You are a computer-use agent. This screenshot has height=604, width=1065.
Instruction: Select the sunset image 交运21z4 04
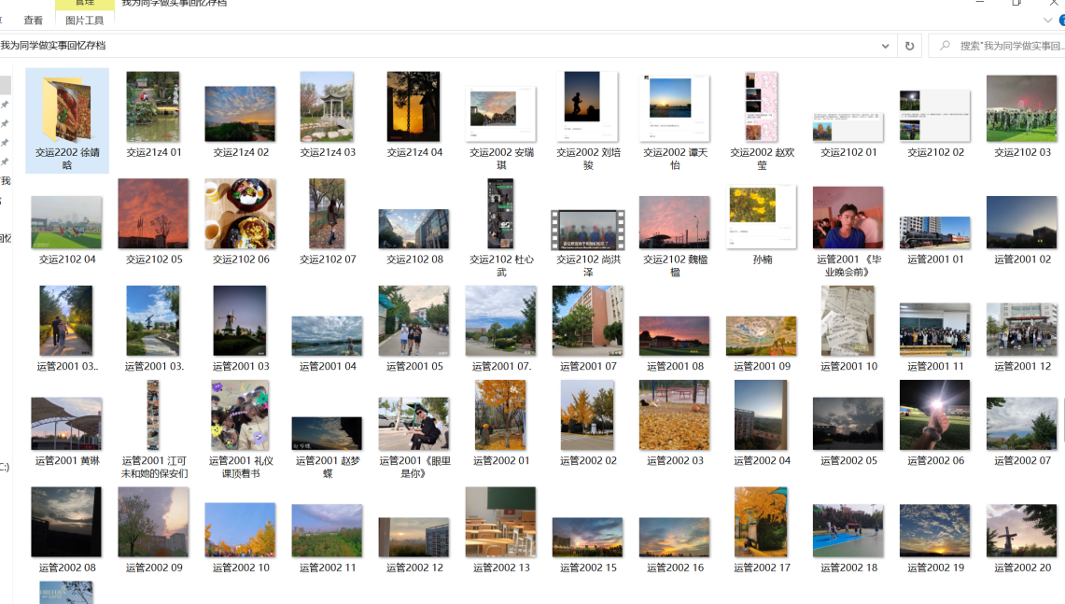coord(414,107)
